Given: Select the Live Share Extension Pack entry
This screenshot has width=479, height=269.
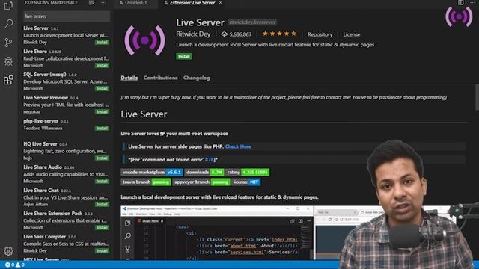Looking at the screenshot, I should pyautogui.click(x=66, y=220).
